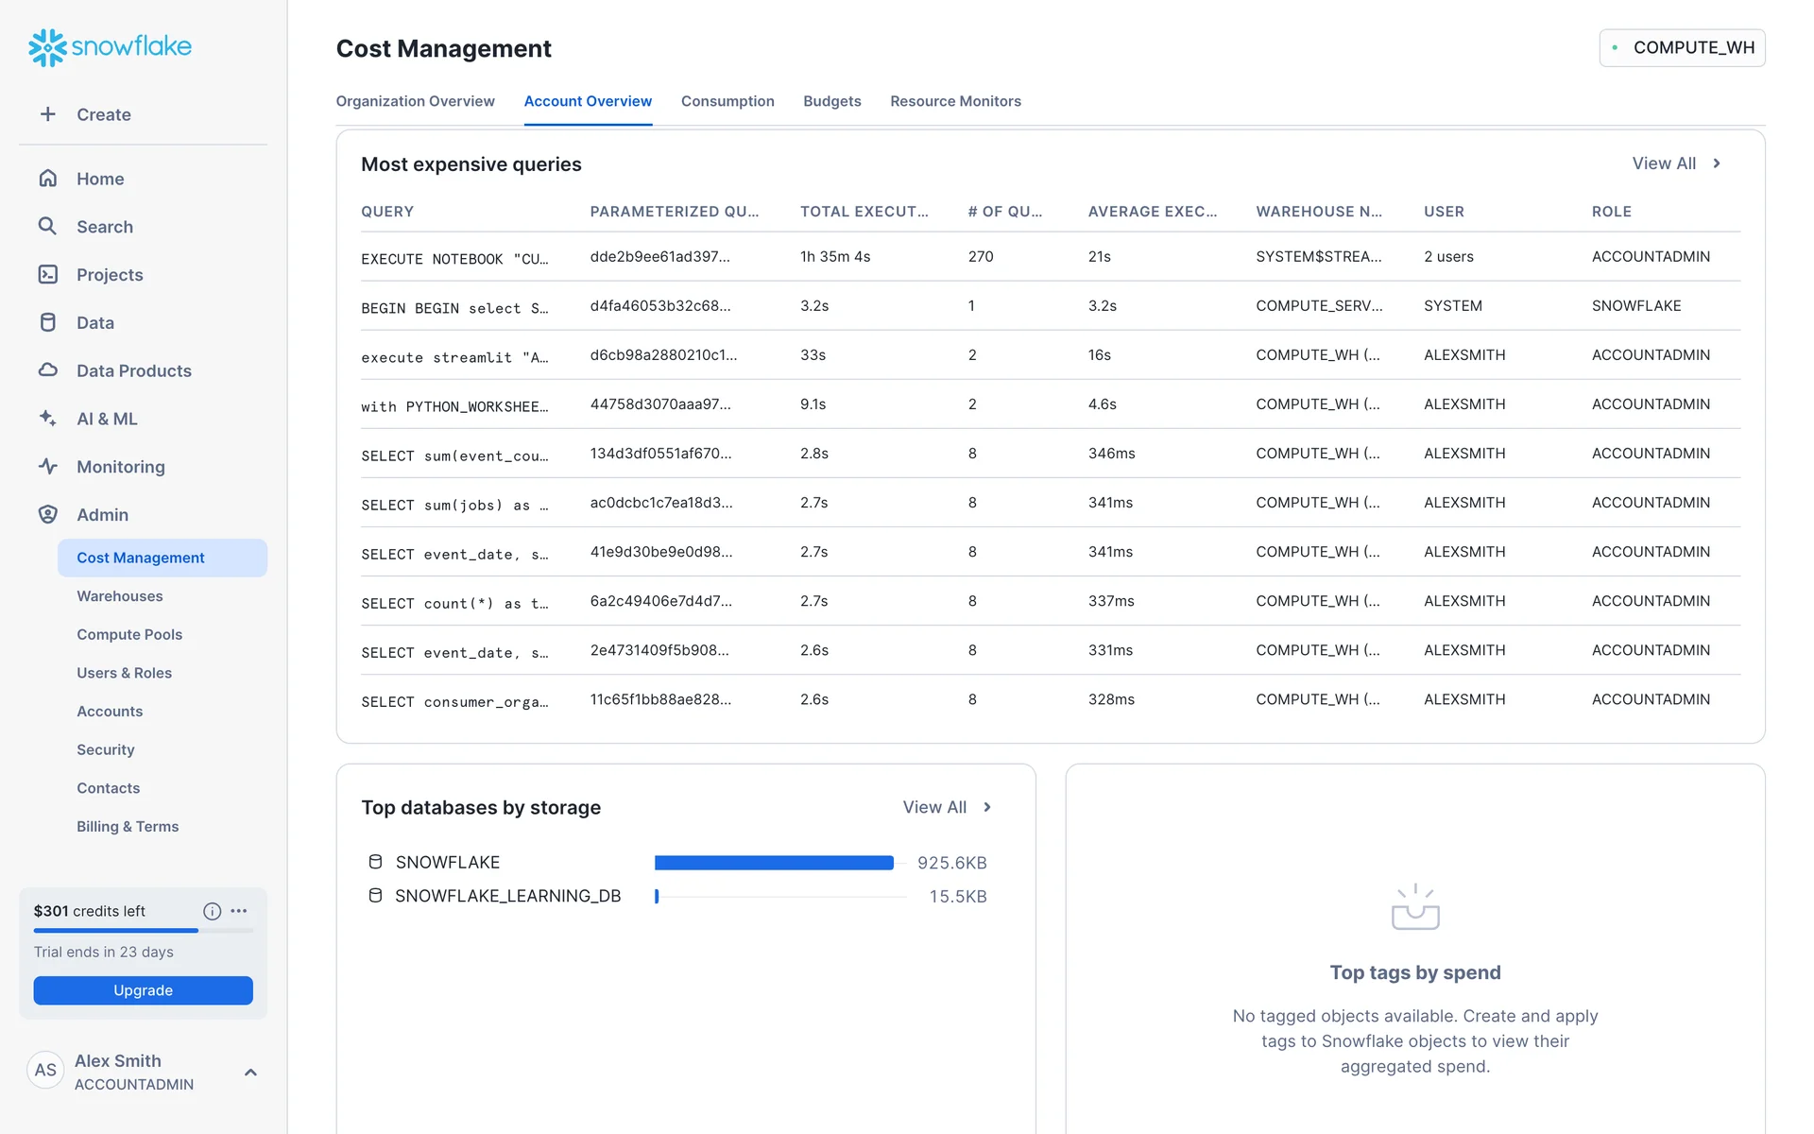This screenshot has width=1814, height=1134.
Task: Click the AI & ML sparkle icon
Action: pyautogui.click(x=48, y=419)
